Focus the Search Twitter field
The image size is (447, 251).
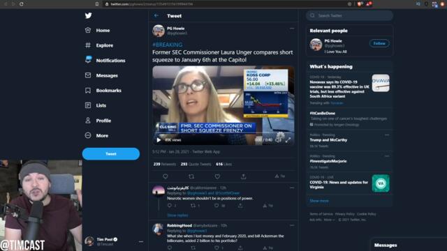350,15
